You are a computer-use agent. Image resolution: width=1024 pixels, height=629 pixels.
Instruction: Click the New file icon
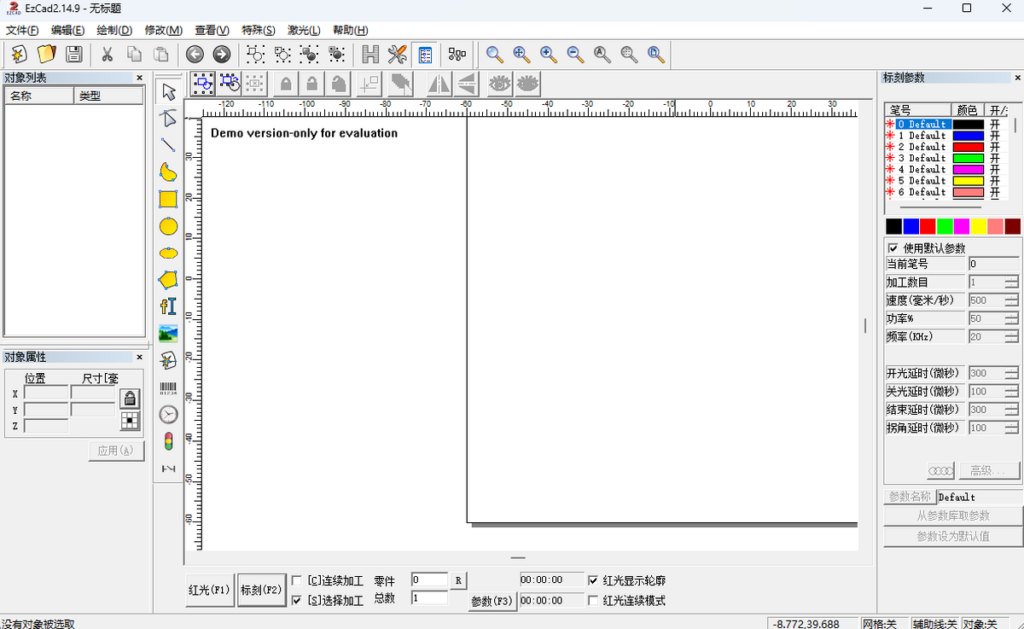click(x=19, y=55)
